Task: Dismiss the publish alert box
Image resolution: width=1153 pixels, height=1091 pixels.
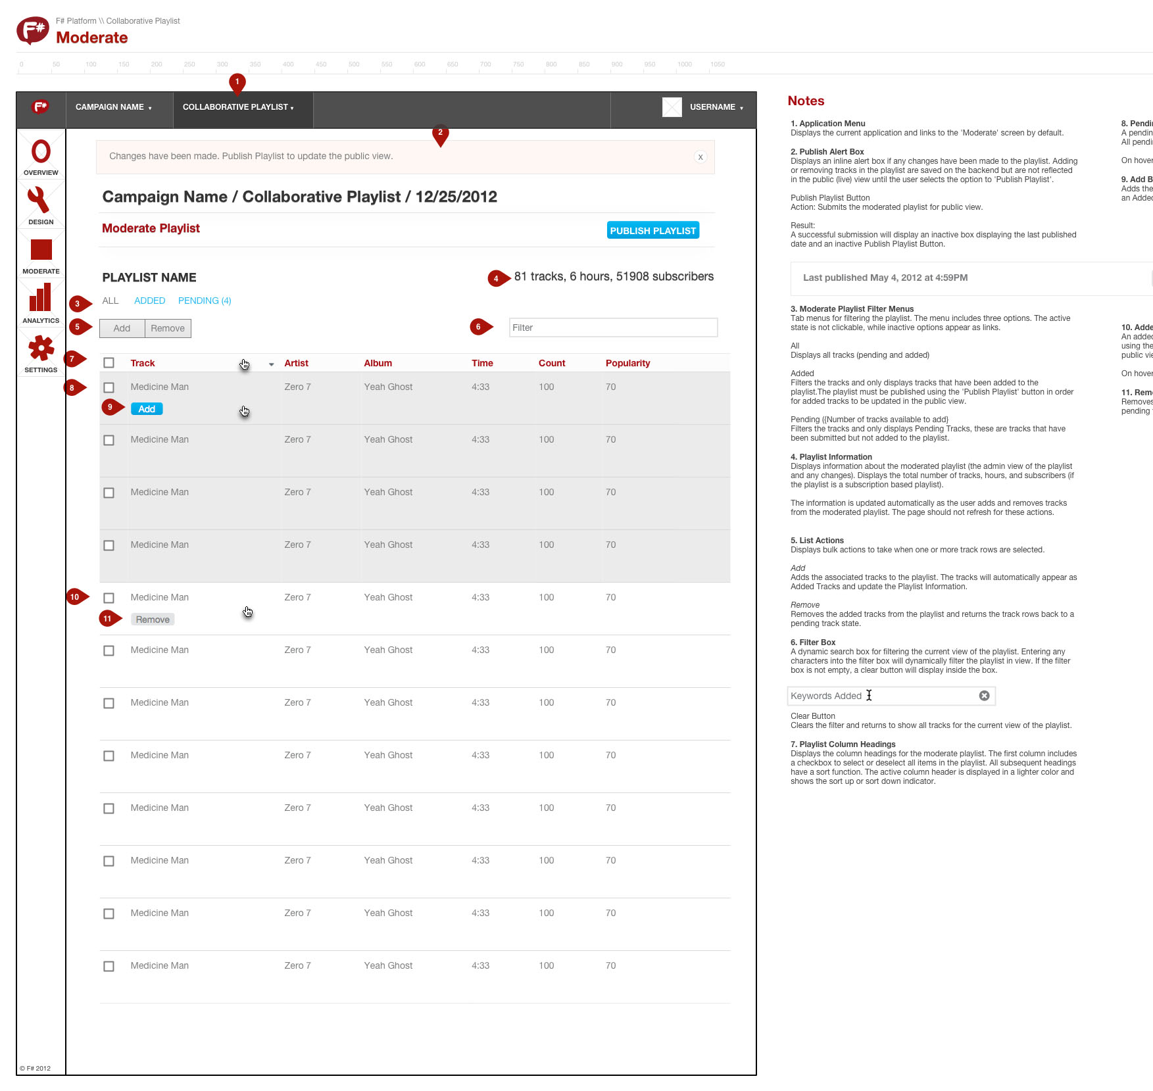Action: (700, 157)
